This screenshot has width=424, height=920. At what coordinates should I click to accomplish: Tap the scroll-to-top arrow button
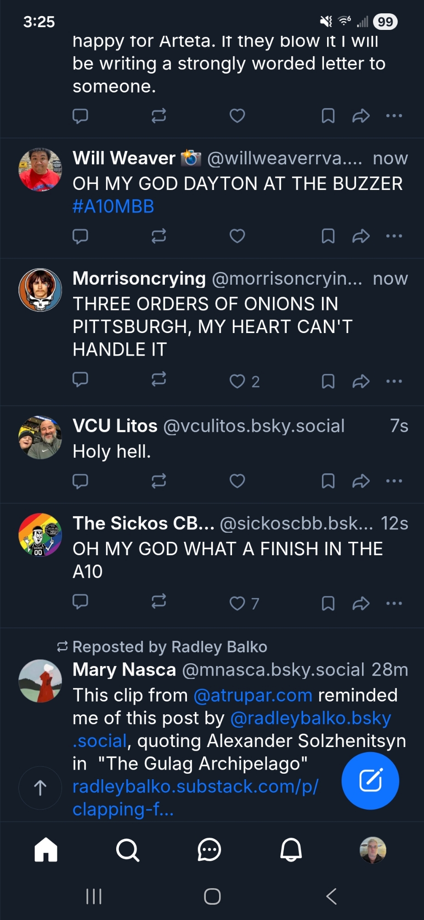click(x=40, y=788)
